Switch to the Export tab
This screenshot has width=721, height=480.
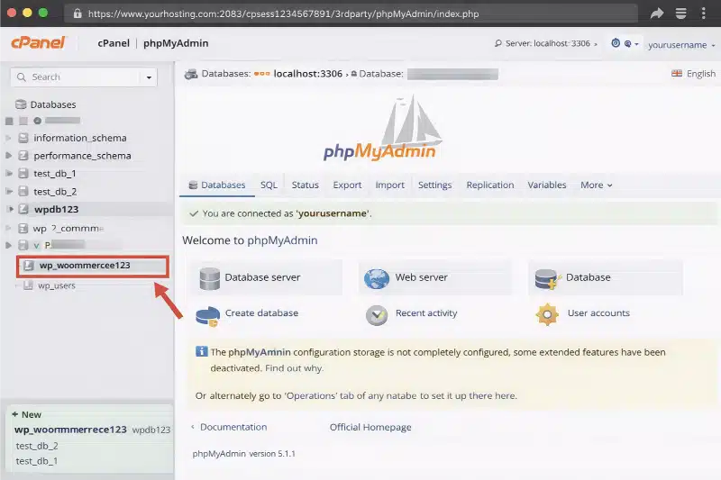click(x=347, y=186)
